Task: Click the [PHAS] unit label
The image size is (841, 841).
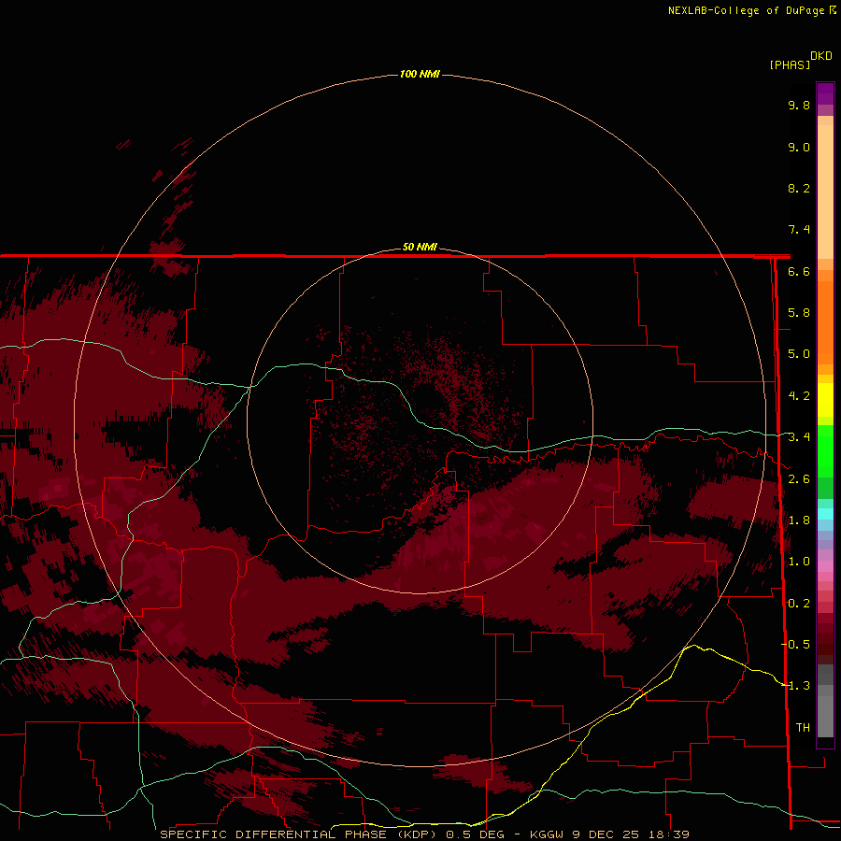Action: point(790,65)
